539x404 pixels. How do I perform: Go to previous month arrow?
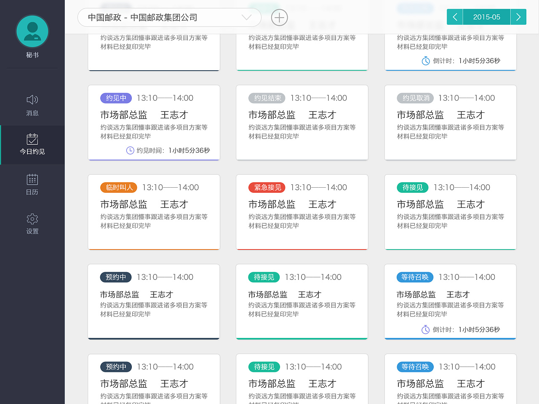(455, 17)
